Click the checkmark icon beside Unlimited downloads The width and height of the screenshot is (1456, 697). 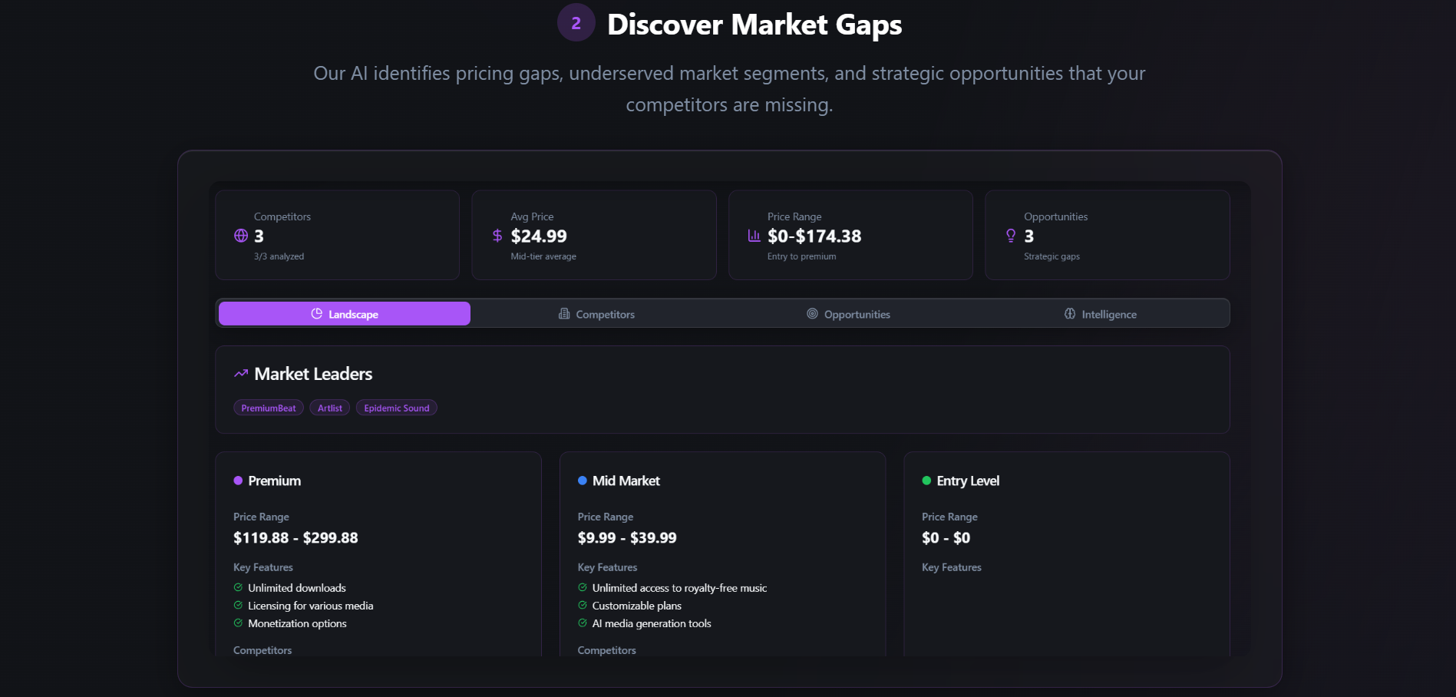tap(238, 587)
